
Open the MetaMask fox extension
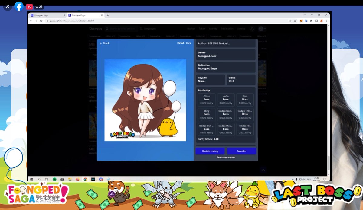(301, 21)
